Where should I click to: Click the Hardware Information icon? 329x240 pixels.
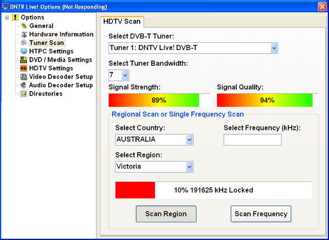tap(24, 34)
